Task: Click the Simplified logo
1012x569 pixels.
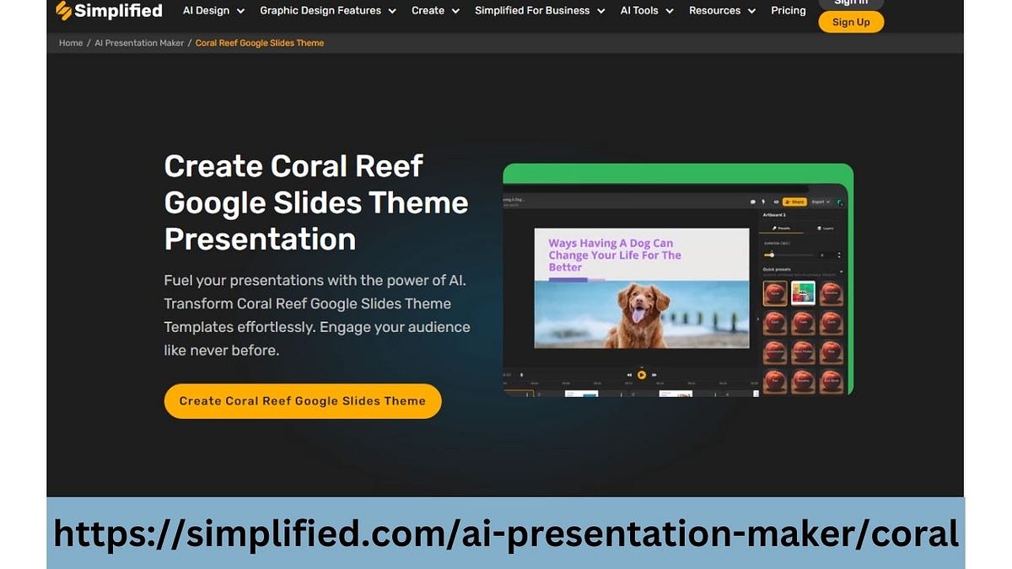Action: click(x=108, y=10)
